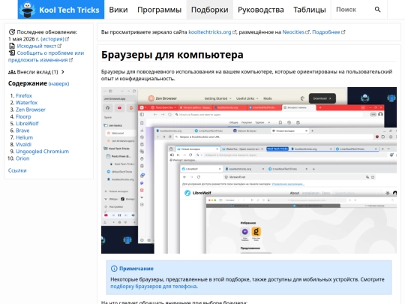This screenshot has width=405, height=304.
Task: Click the source text document icon
Action: click(12, 46)
